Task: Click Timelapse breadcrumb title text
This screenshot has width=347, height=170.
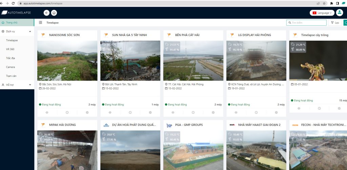Action: tap(53, 23)
